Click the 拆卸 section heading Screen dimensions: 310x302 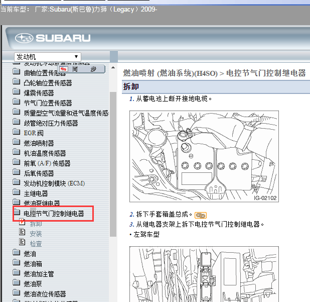(131, 87)
